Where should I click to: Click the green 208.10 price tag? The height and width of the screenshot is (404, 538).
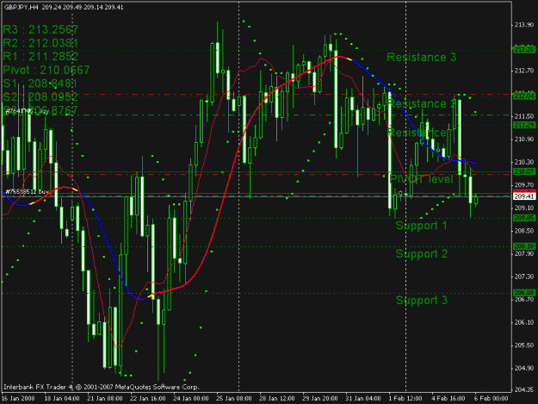[524, 246]
